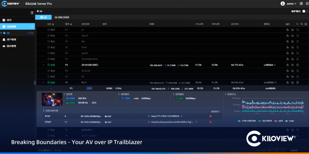Click folder move icon in 2014120010DE3 row
This screenshot has height=154, width=309.
(292, 65)
